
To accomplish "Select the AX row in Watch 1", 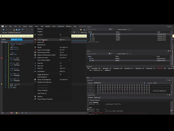I will tap(129, 34).
